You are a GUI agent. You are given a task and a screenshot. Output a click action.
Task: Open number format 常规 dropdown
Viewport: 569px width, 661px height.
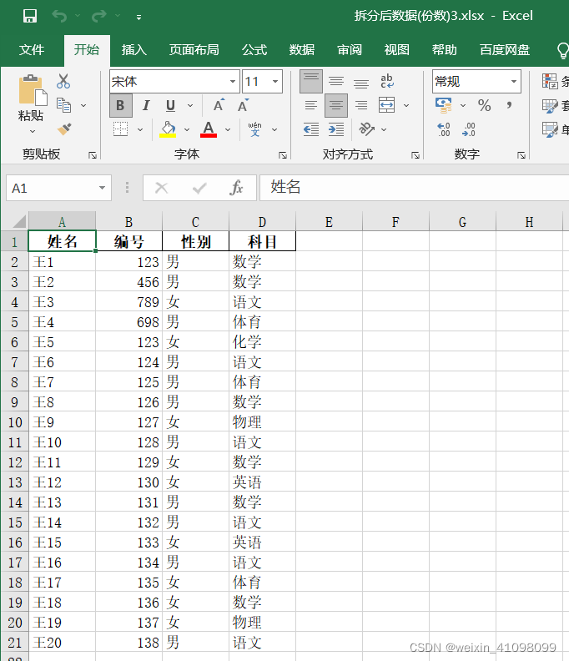[513, 81]
